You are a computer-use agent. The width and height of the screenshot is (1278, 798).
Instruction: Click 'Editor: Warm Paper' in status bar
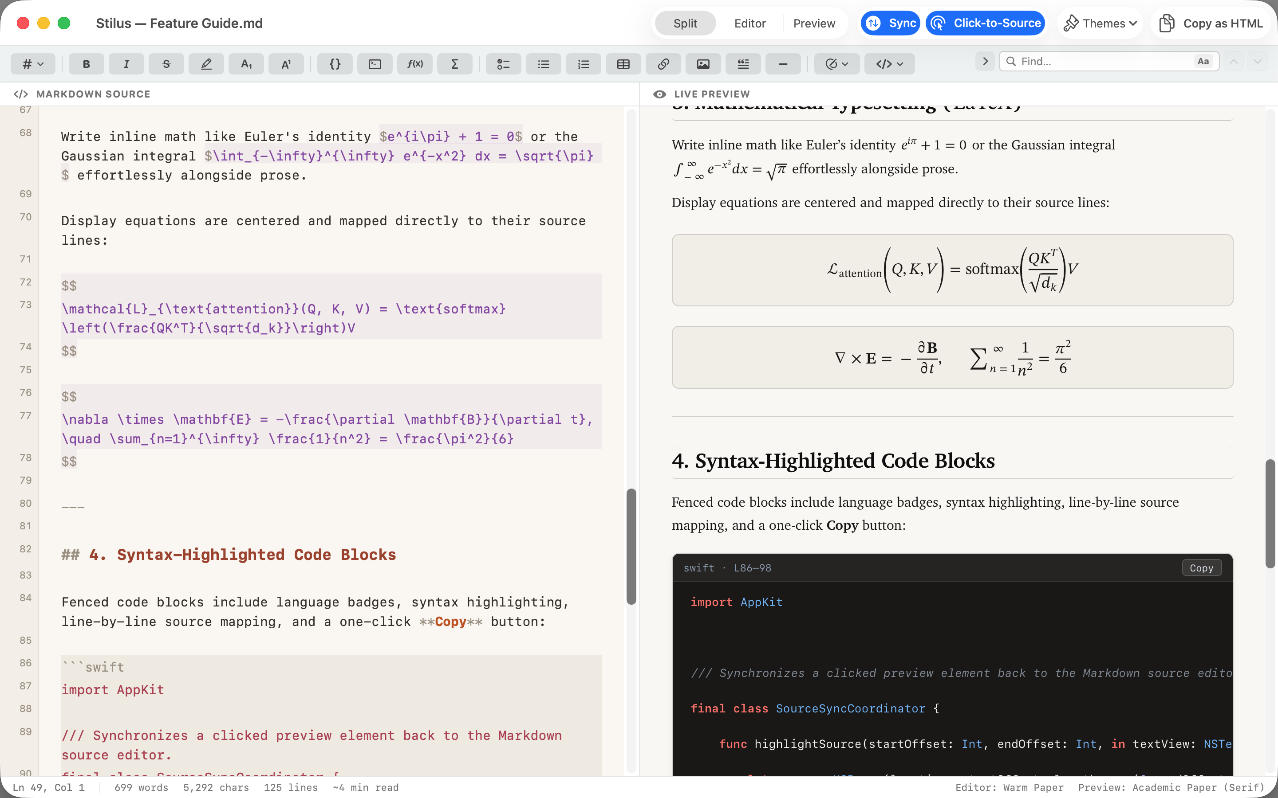1009,787
